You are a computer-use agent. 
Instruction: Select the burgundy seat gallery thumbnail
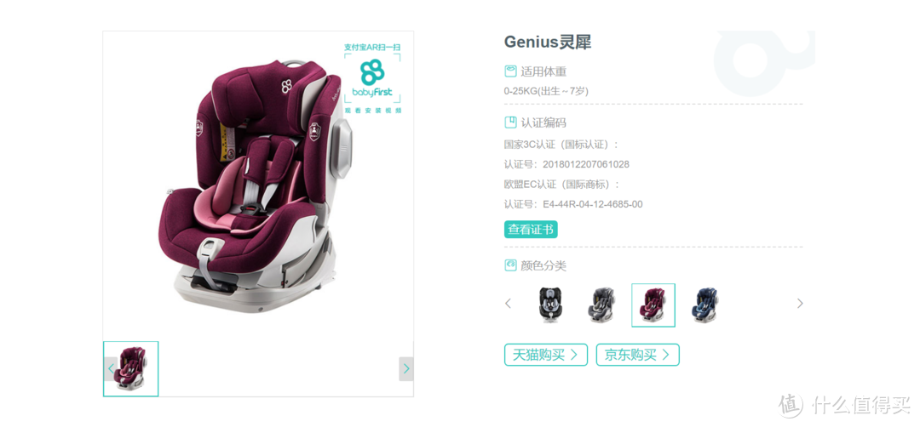click(131, 369)
